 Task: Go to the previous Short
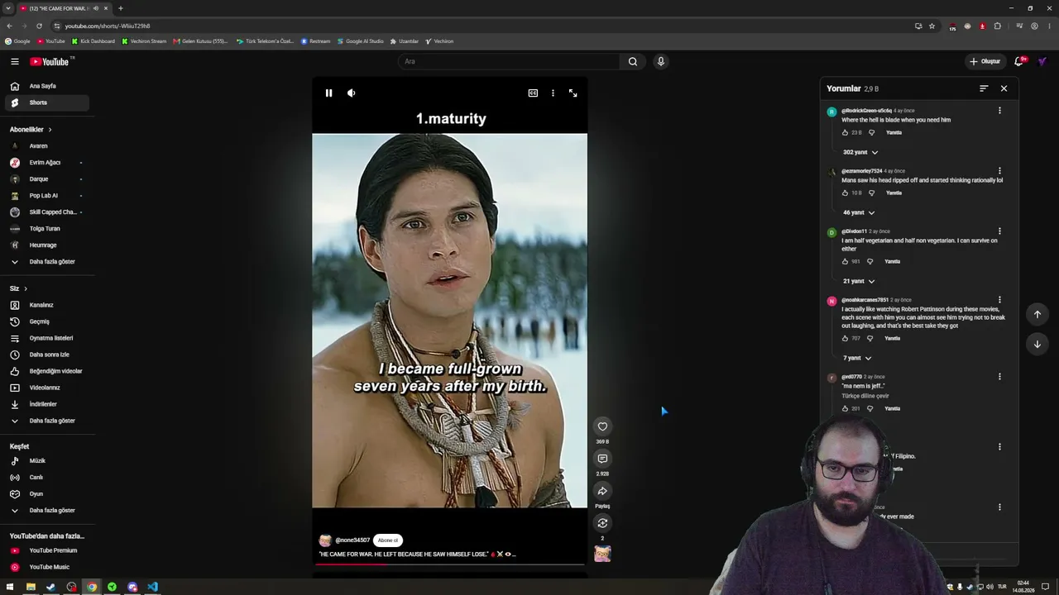click(1037, 314)
